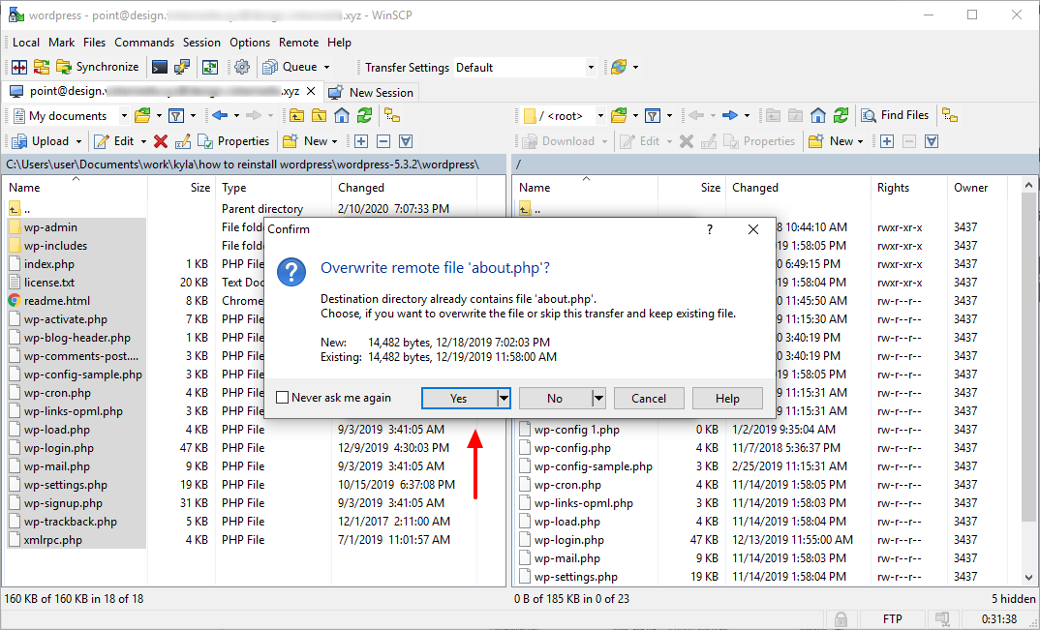1040x630 pixels.
Task: Click the Upload button
Action: click(x=41, y=141)
